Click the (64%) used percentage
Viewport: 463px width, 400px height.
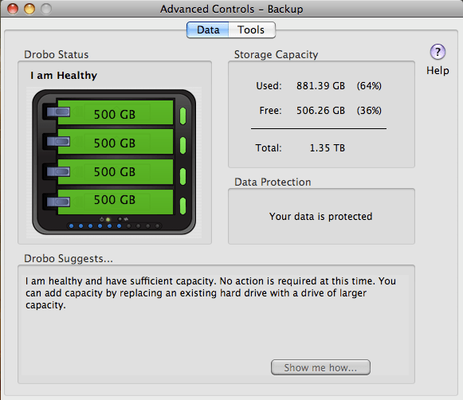369,85
